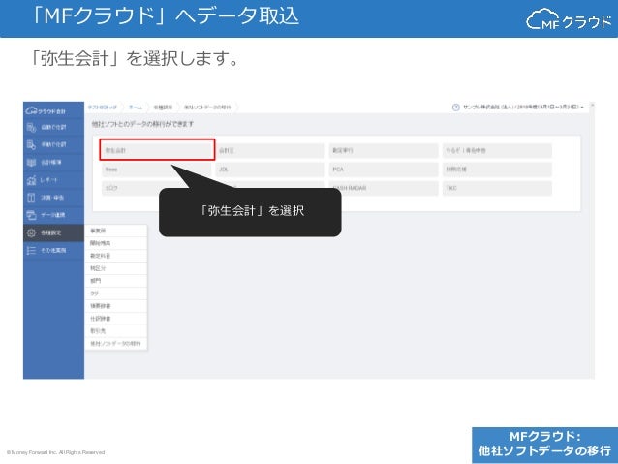Choose 会計王 as the source software
This screenshot has width=618, height=464.
(270, 150)
